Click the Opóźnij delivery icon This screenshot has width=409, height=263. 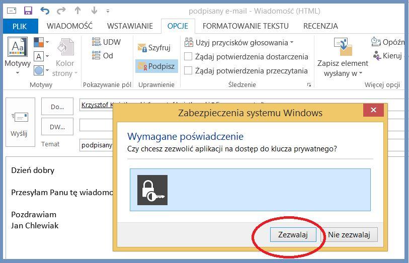376,42
